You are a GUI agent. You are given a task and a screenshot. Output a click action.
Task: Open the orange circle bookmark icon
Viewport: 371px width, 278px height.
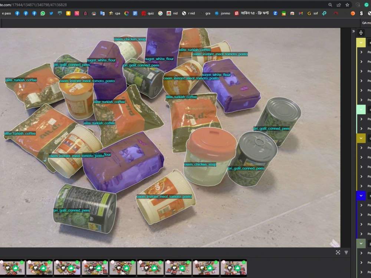click(x=353, y=13)
